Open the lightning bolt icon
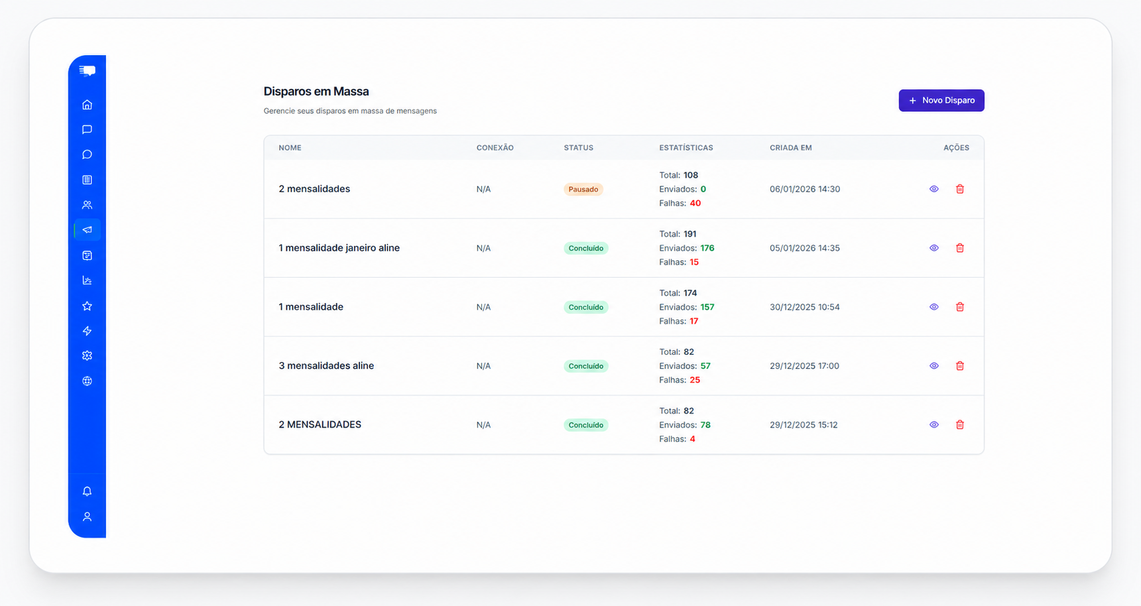1141x606 pixels. click(87, 331)
